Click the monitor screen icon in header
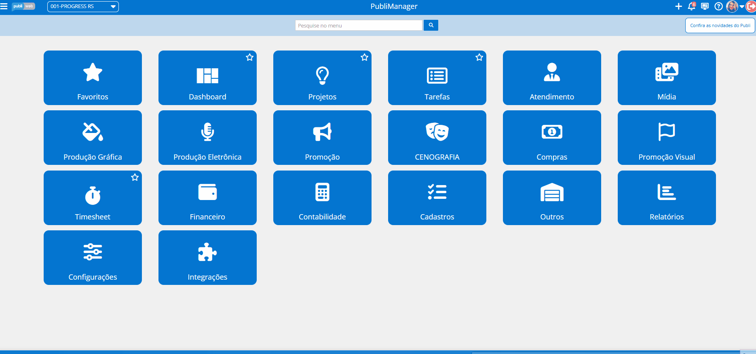The width and height of the screenshot is (756, 354). (705, 6)
